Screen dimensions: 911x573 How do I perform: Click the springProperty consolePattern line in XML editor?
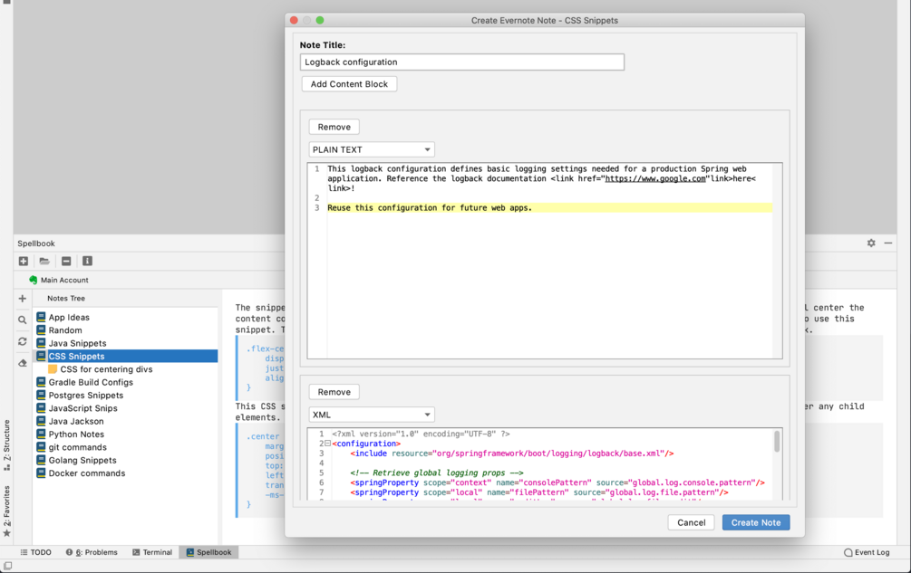(557, 482)
